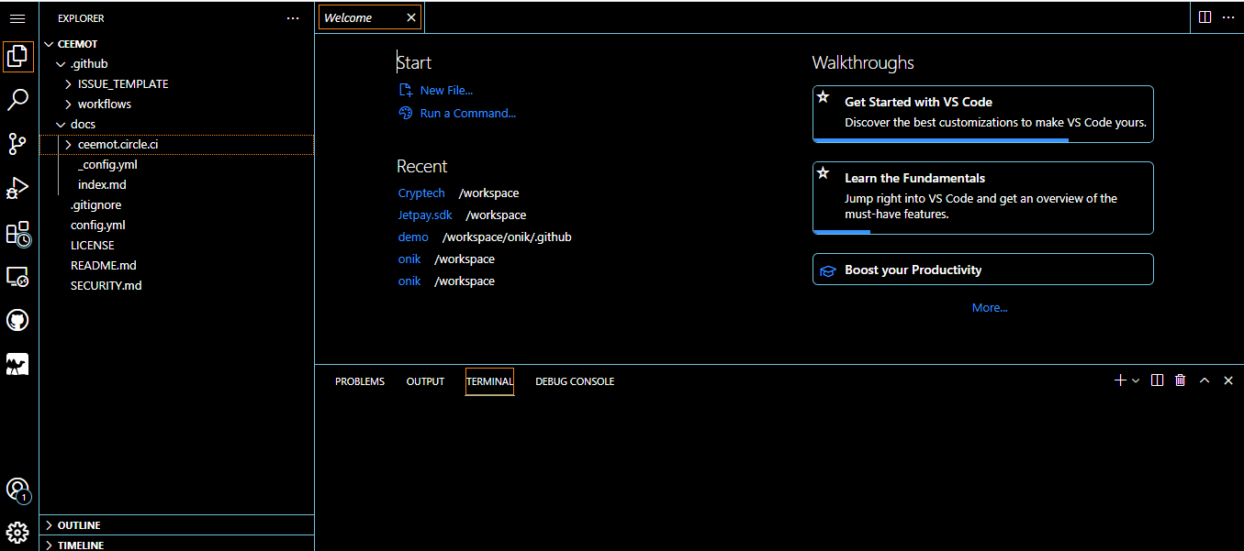
Task: Click star icon on Get Started card
Action: click(x=824, y=97)
